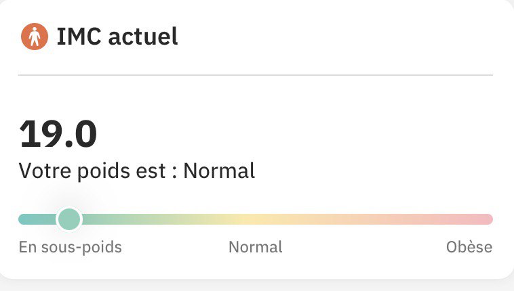Click the word actuel in the title
The image size is (514, 291).
coord(143,37)
